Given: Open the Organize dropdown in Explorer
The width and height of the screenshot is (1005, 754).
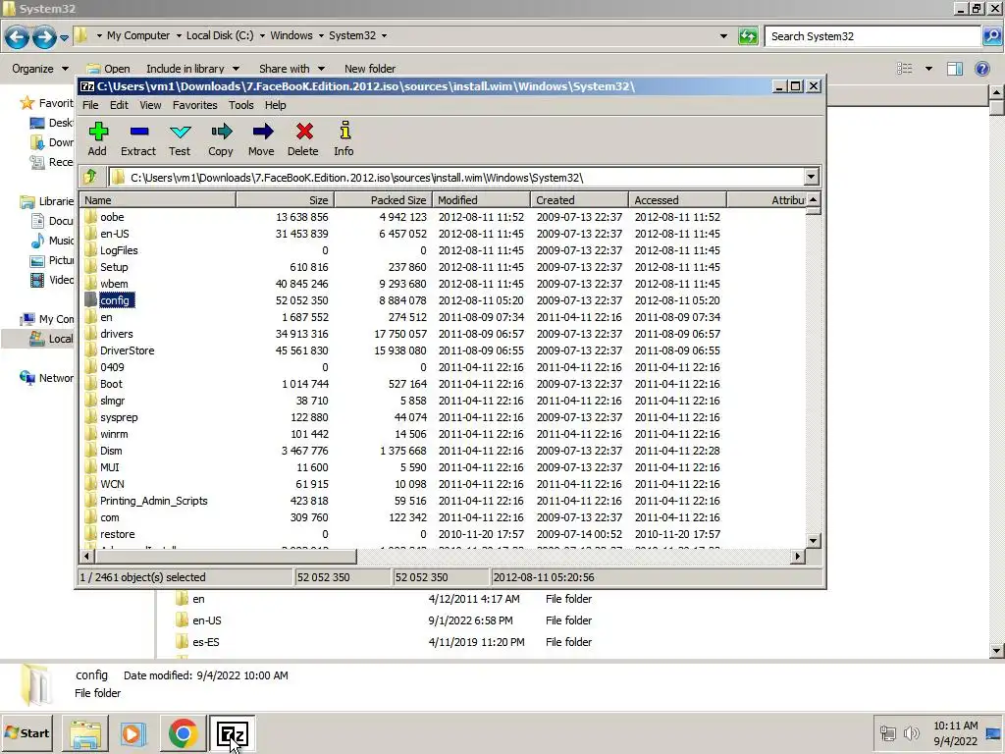Looking at the screenshot, I should [39, 69].
